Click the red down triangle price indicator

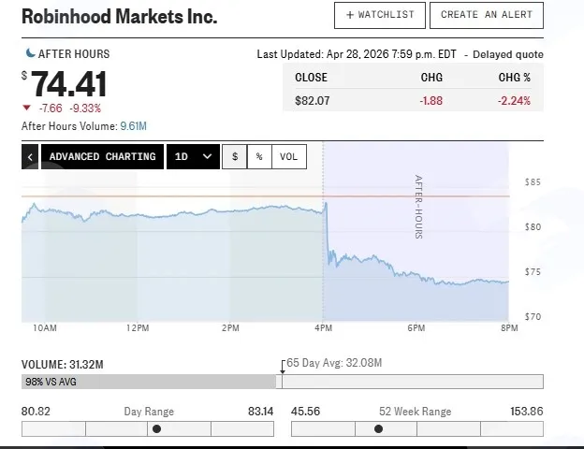click(x=26, y=108)
